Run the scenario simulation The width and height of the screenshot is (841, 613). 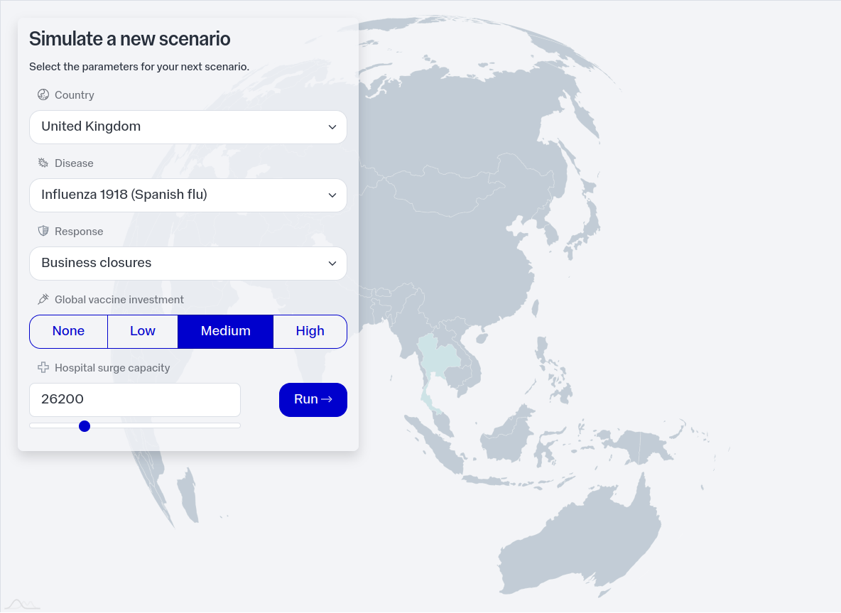point(313,400)
